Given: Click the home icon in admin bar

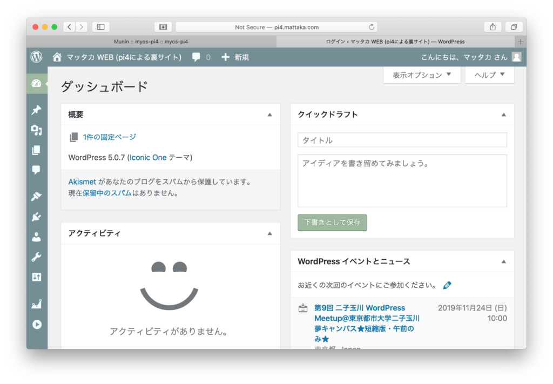Looking at the screenshot, I should tap(57, 57).
